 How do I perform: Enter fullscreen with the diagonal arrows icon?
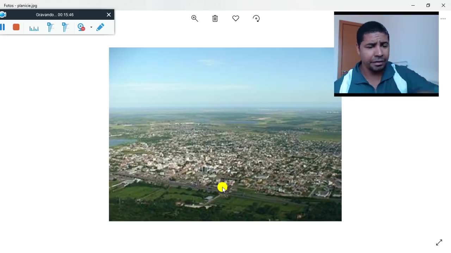439,242
